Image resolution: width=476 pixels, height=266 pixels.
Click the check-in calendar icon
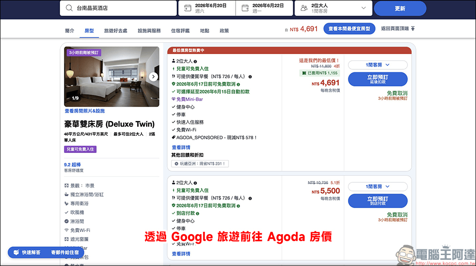click(x=188, y=8)
